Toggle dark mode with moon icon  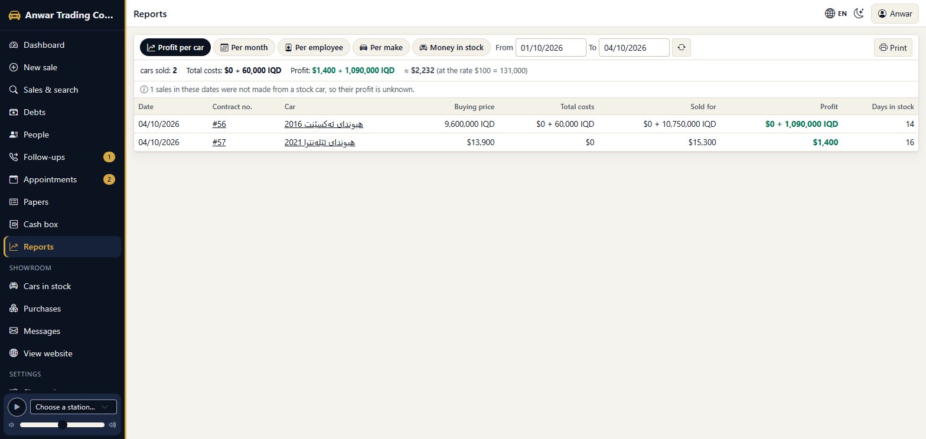(859, 14)
